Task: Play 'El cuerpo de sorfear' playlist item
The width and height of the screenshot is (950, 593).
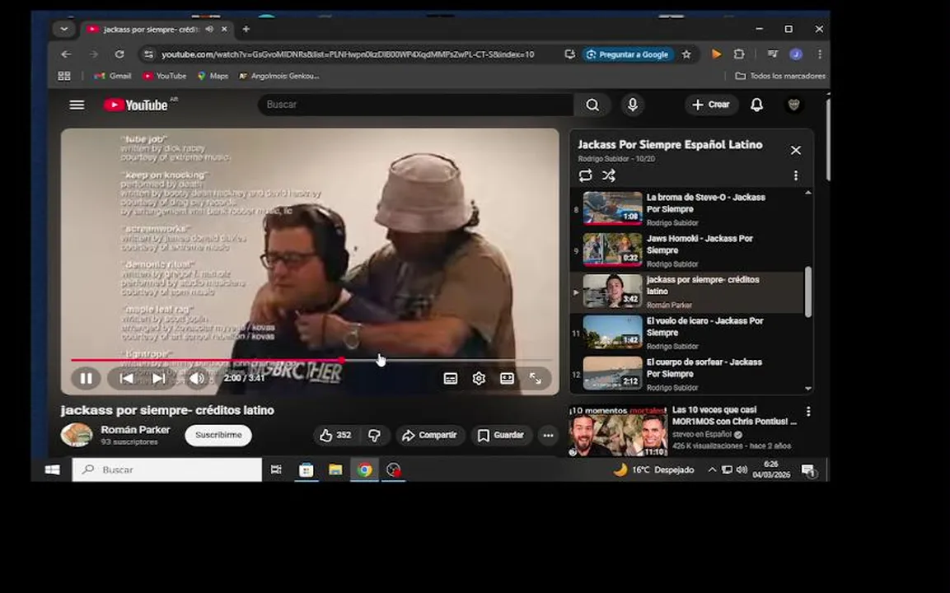Action: click(x=686, y=375)
